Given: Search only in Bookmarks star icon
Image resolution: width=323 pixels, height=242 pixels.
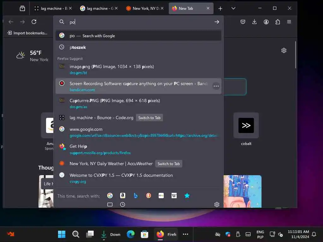Looking at the screenshot, I should (x=187, y=195).
